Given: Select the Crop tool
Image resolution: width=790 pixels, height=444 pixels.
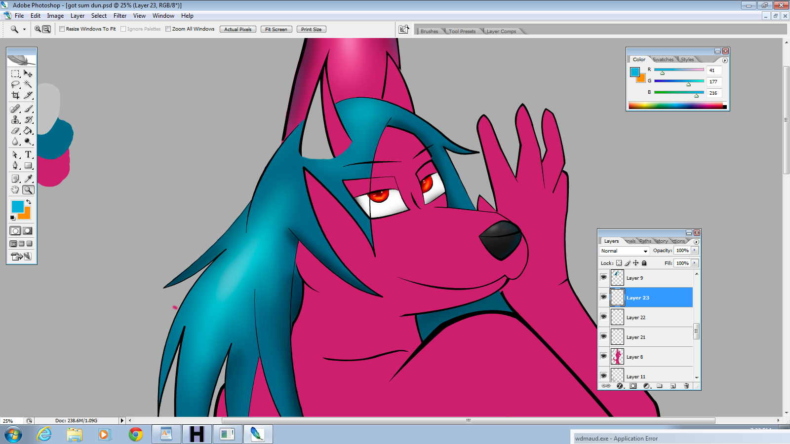Looking at the screenshot, I should pos(15,96).
